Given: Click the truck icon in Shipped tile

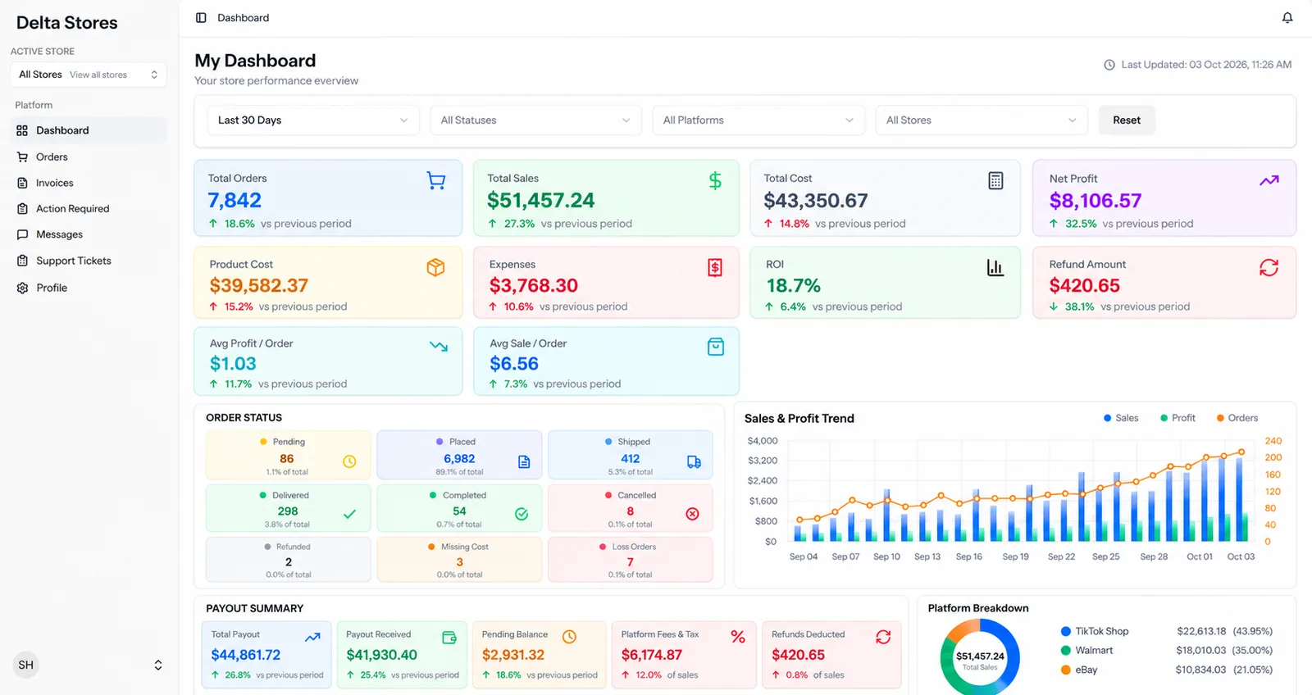Looking at the screenshot, I should pos(694,461).
